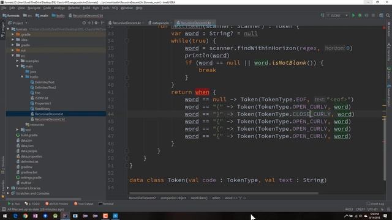Click editor vertical scrollbar thumb
392x220 pixels.
[384, 150]
